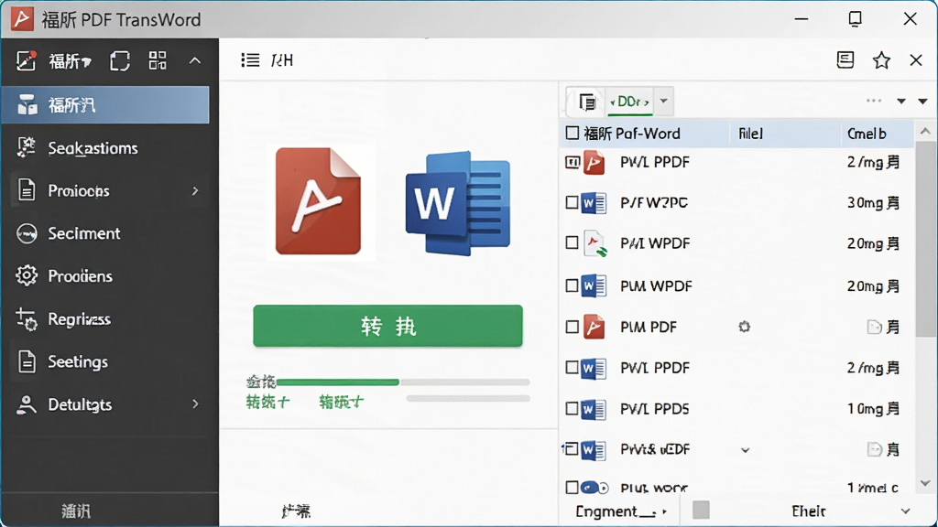Check the PIM PDF file checkbox
938x527 pixels.
coord(572,327)
